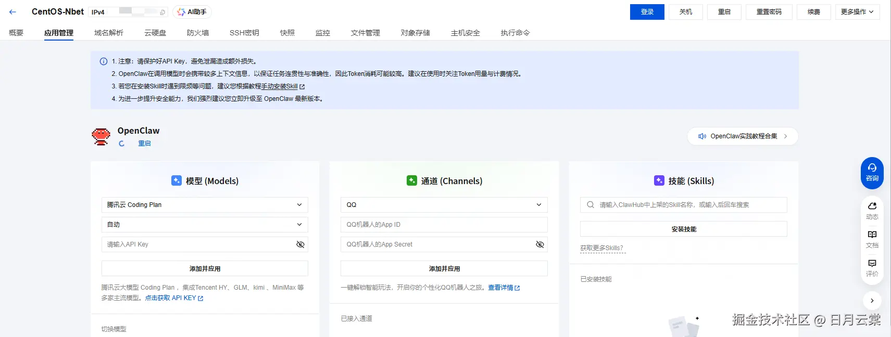891x337 pixels.
Task: Click the 安装技能 button
Action: pos(684,229)
